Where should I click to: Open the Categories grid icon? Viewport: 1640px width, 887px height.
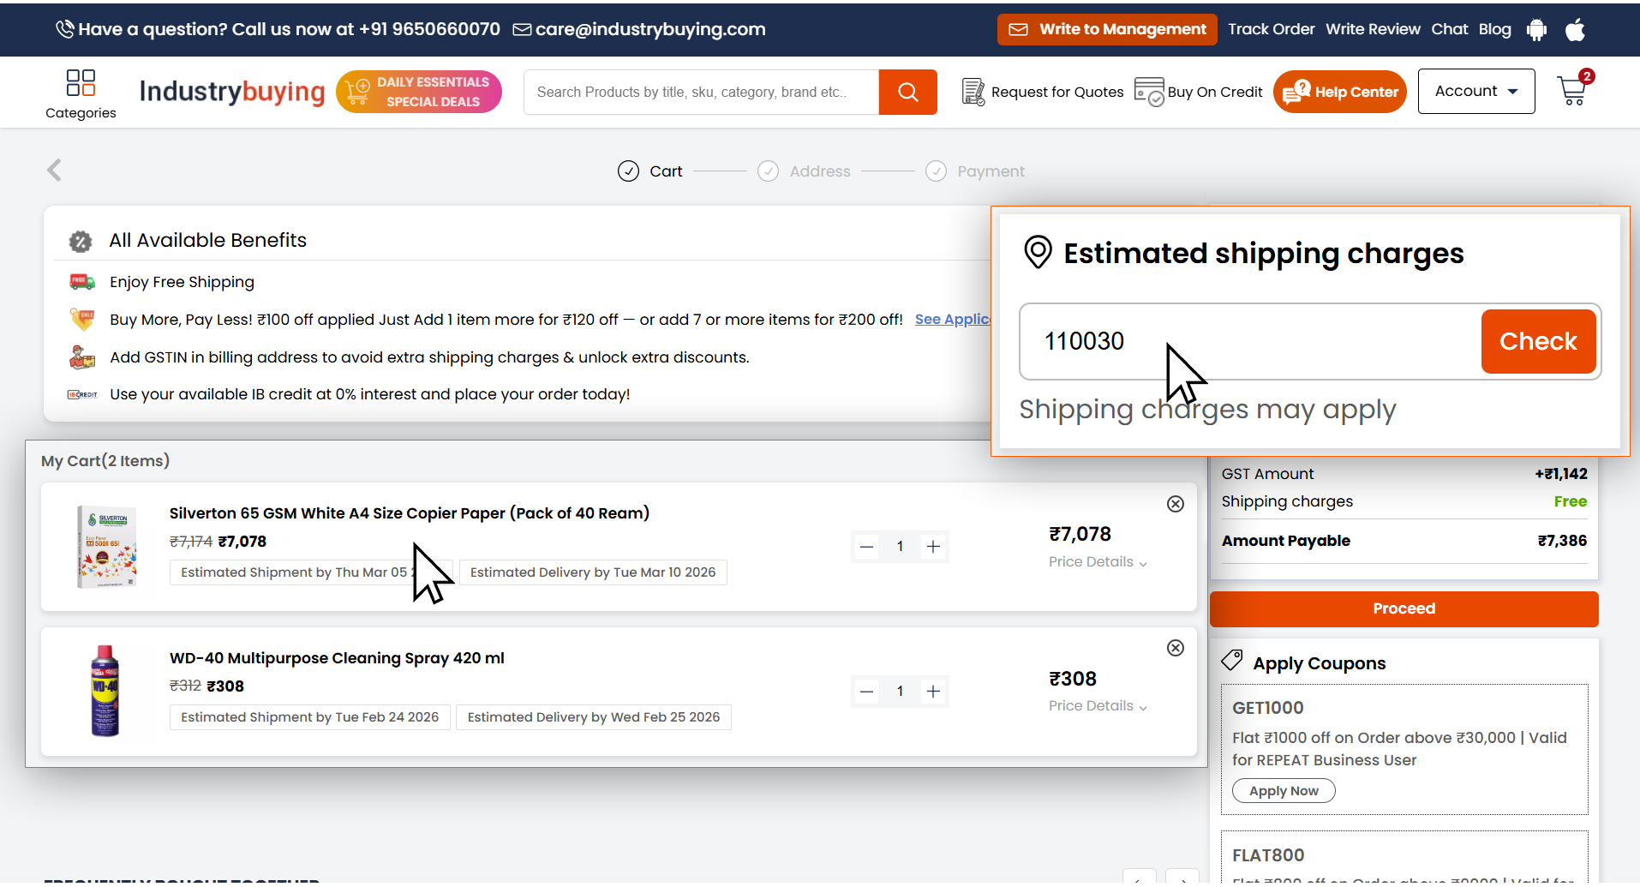(81, 84)
